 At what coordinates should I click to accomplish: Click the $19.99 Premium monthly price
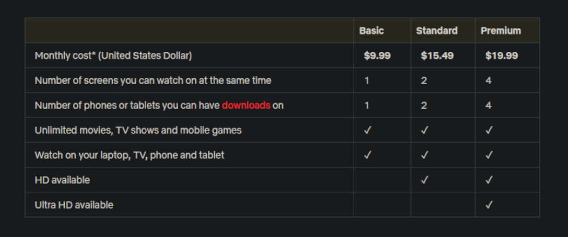502,56
